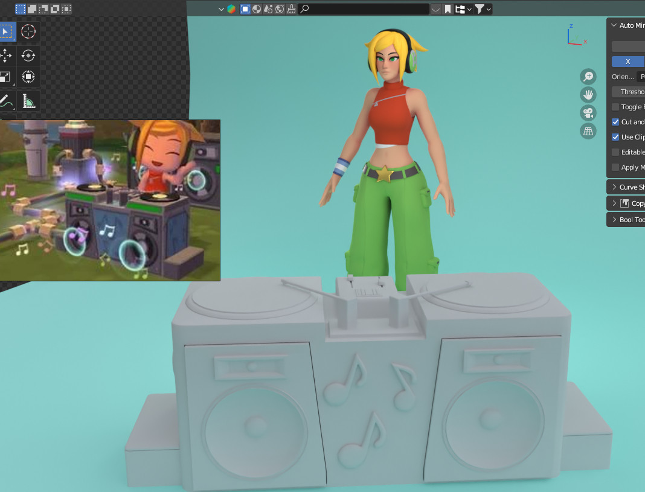The image size is (645, 492).
Task: Choose 'Extend selection' mode icon
Action: click(x=31, y=8)
